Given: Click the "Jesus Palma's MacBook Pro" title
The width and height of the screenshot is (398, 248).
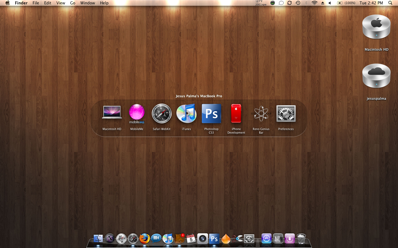Looking at the screenshot, I should [x=199, y=96].
